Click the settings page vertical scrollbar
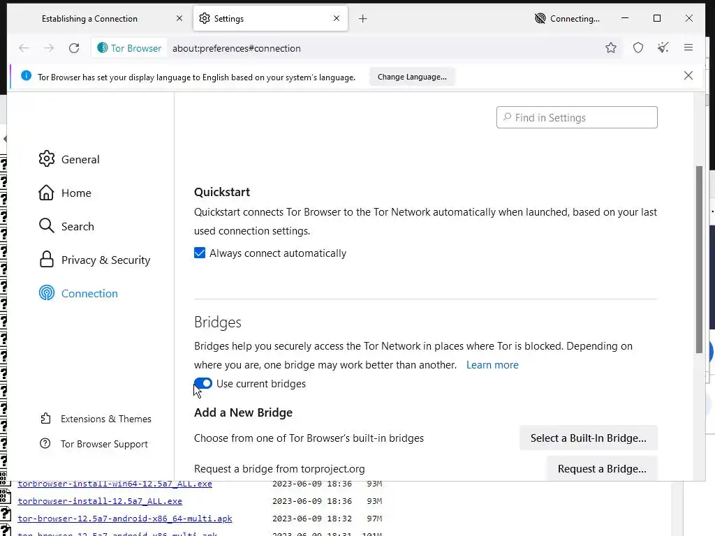Viewport: 715px width, 536px height. (700, 258)
